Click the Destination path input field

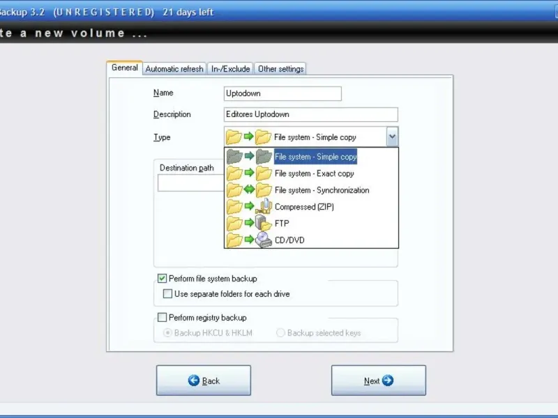[190, 183]
